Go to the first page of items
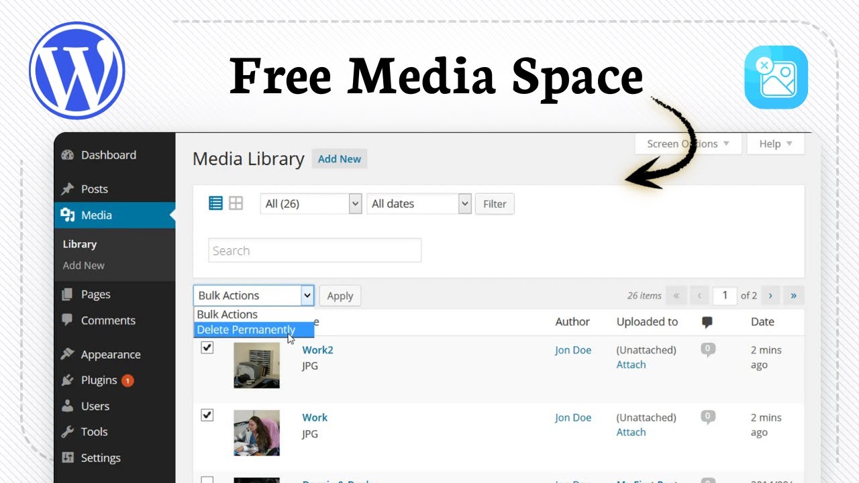The image size is (859, 483). tap(676, 296)
